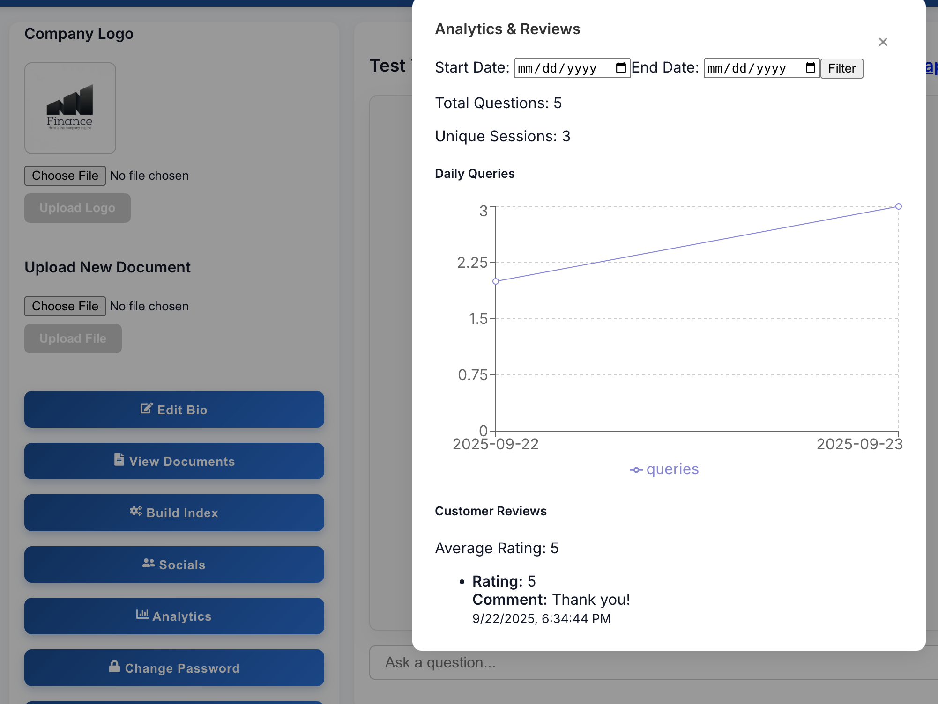This screenshot has height=704, width=938.
Task: Click the lock icon on Change Password
Action: (114, 666)
